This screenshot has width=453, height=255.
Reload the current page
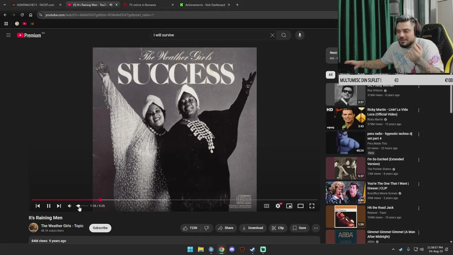[x=22, y=15]
